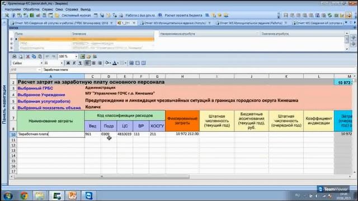The height and width of the screenshot is (201, 358).
Task: Toggle underline formatting (Ч)
Action: [x=80, y=63]
